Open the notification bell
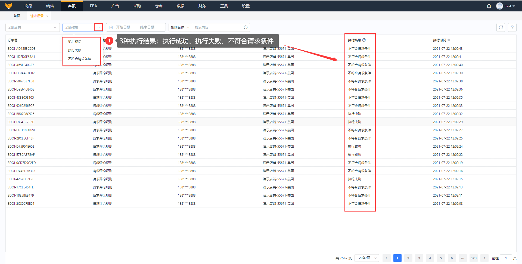The width and height of the screenshot is (522, 264). click(489, 6)
